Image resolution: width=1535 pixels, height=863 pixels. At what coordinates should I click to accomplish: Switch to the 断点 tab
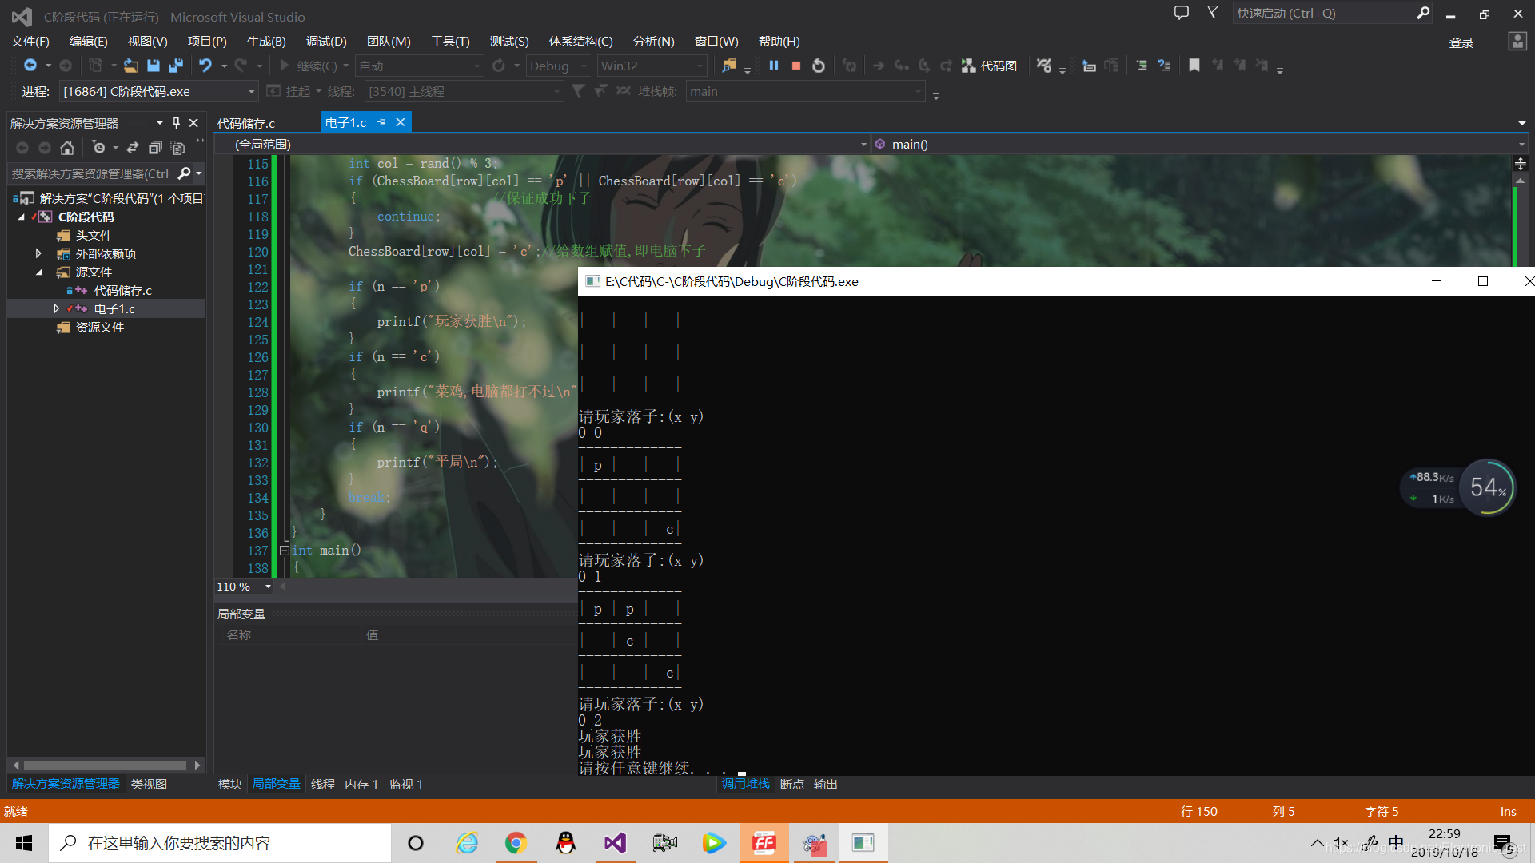tap(791, 784)
